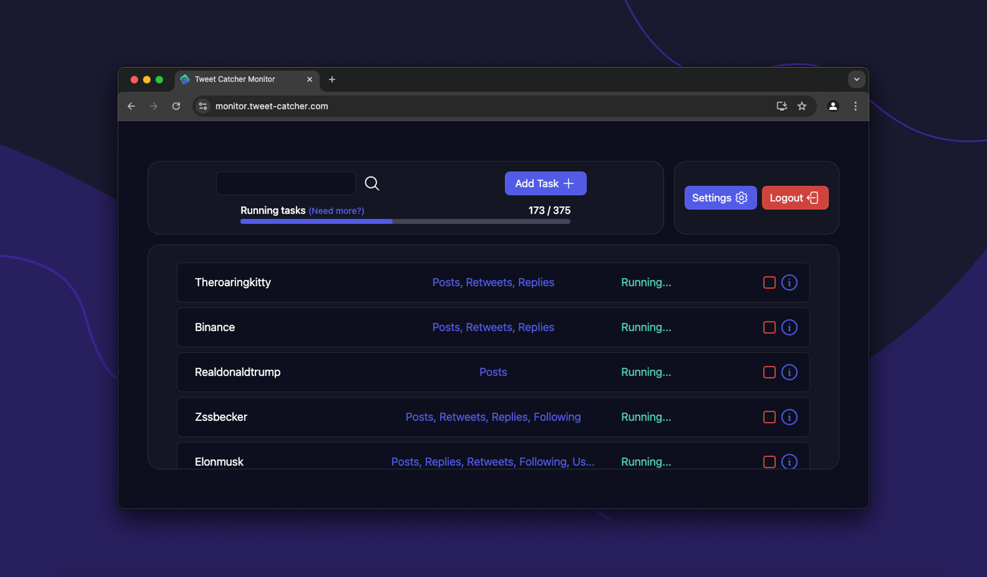Select the Tweet Catcher Monitor tab
This screenshot has height=577, width=987.
click(247, 79)
